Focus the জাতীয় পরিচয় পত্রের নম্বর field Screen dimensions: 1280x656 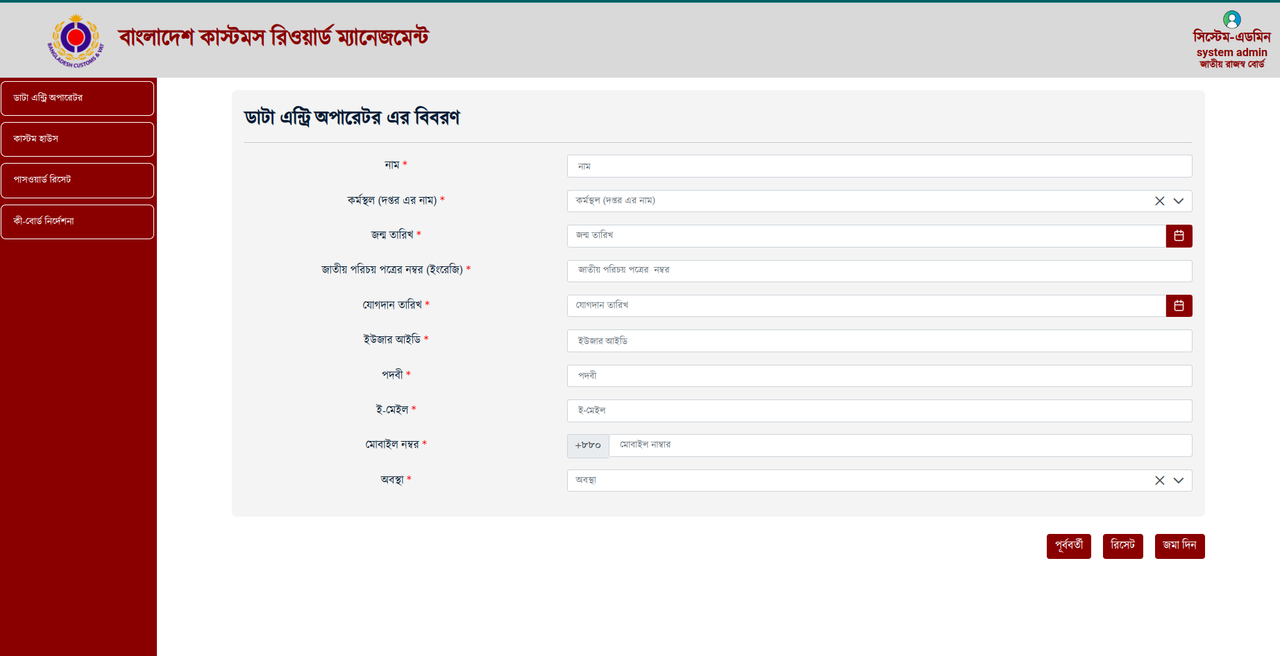(879, 271)
